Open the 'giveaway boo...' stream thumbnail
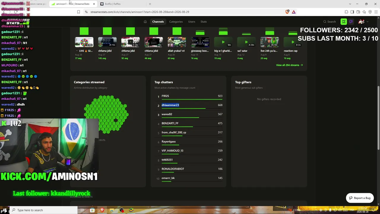The image size is (380, 214). pos(200,42)
